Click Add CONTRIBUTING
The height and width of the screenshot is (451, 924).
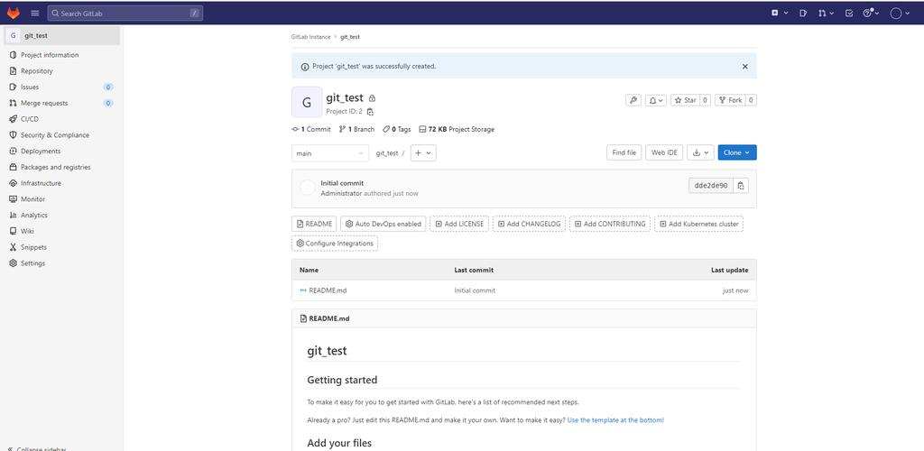click(610, 224)
